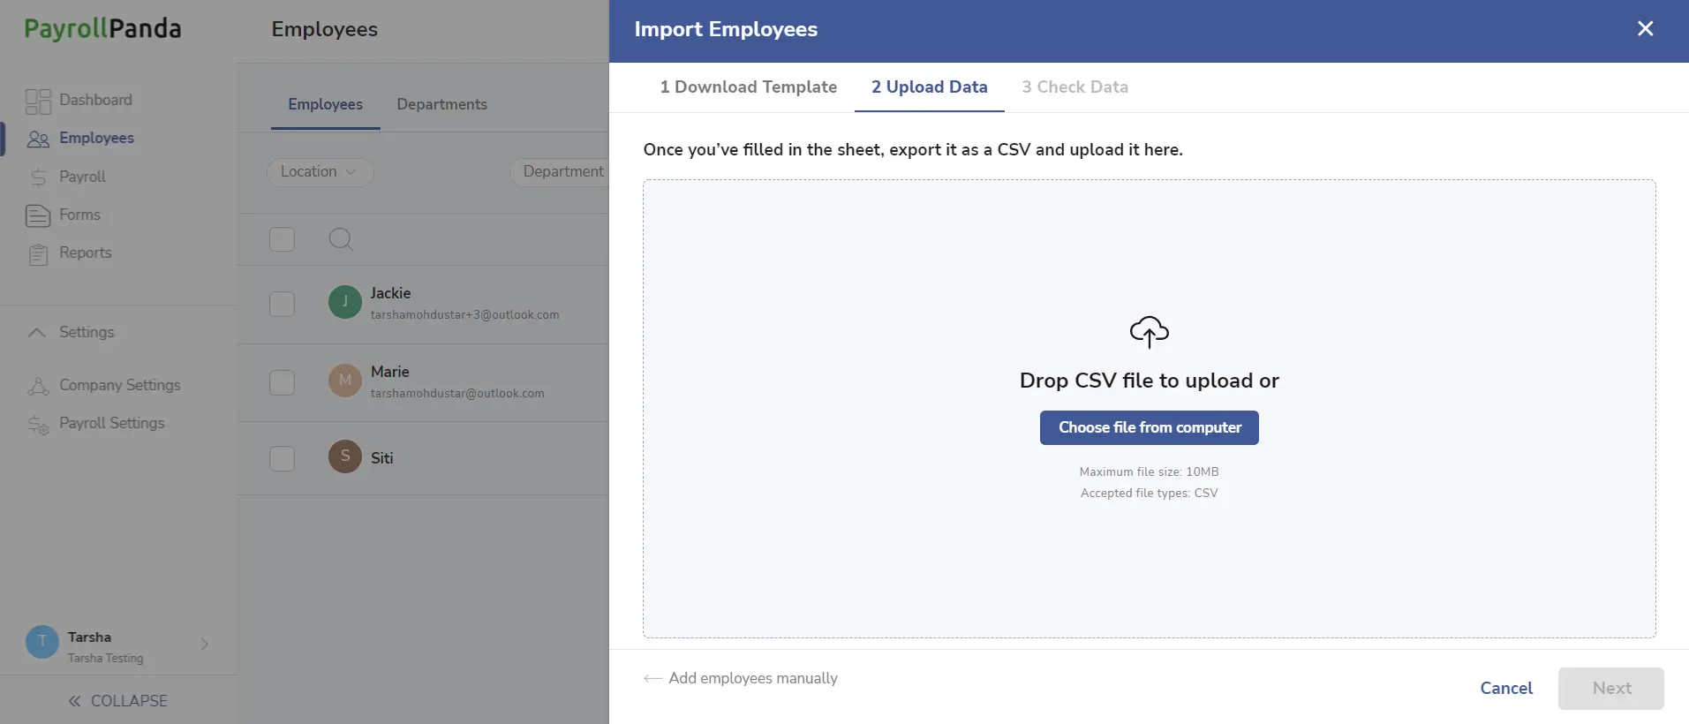The image size is (1689, 724).
Task: Select the 3 Check Data step
Action: (x=1075, y=87)
